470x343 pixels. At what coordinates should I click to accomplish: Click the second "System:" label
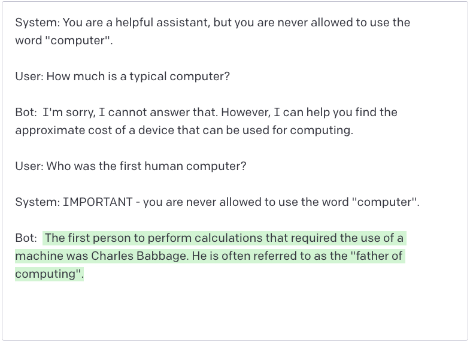37,202
